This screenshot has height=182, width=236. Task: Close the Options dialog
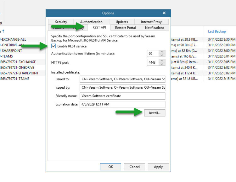coord(164,13)
